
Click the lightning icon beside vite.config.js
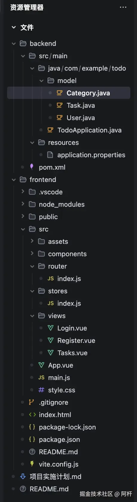tap(32, 464)
